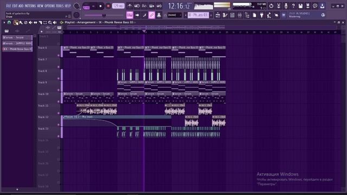This screenshot has height=195, width=347.
Task: Open the Channel rack view button
Action: (x=233, y=15)
